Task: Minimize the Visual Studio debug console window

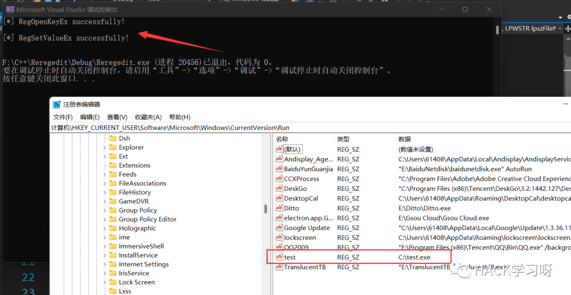Action: [x=441, y=10]
